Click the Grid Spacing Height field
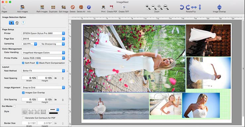Viewport: 245px width, 127px height. click(x=45, y=99)
